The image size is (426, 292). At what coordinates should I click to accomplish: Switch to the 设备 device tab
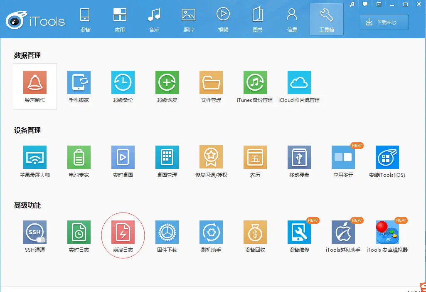point(85,20)
